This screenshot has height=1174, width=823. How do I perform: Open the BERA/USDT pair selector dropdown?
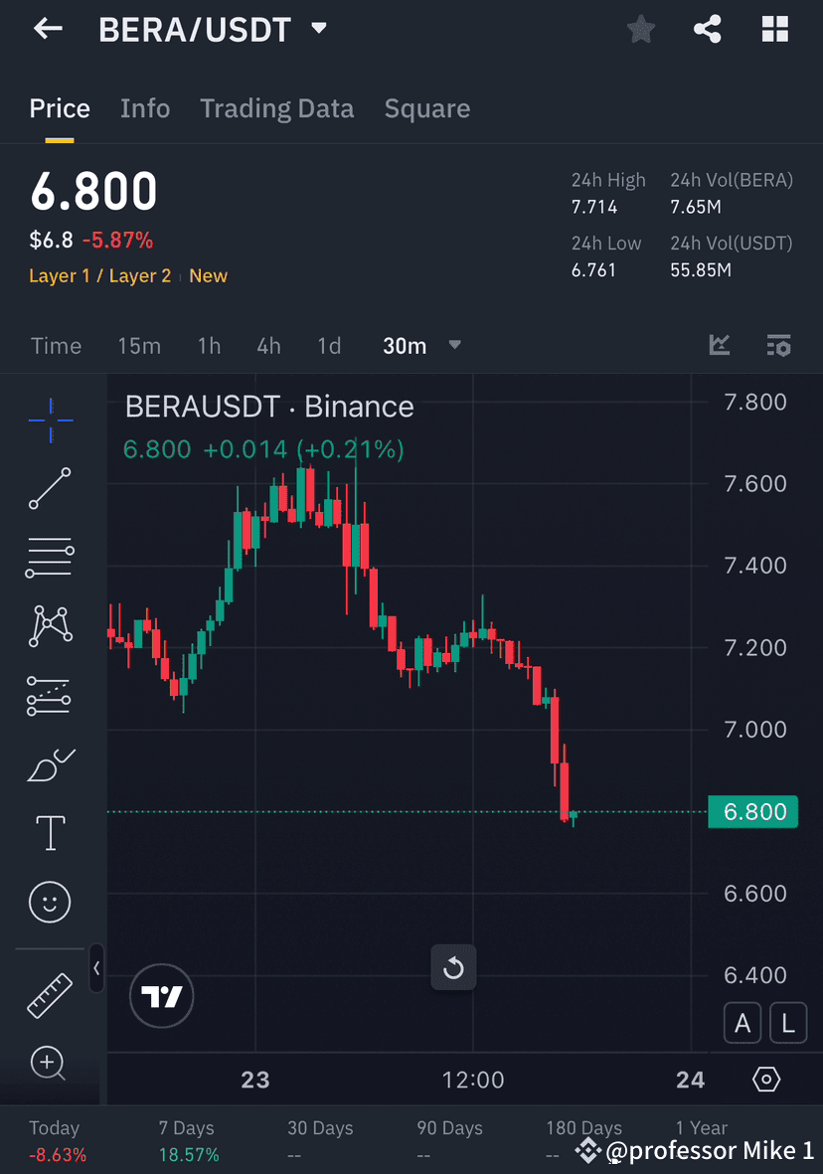[318, 29]
